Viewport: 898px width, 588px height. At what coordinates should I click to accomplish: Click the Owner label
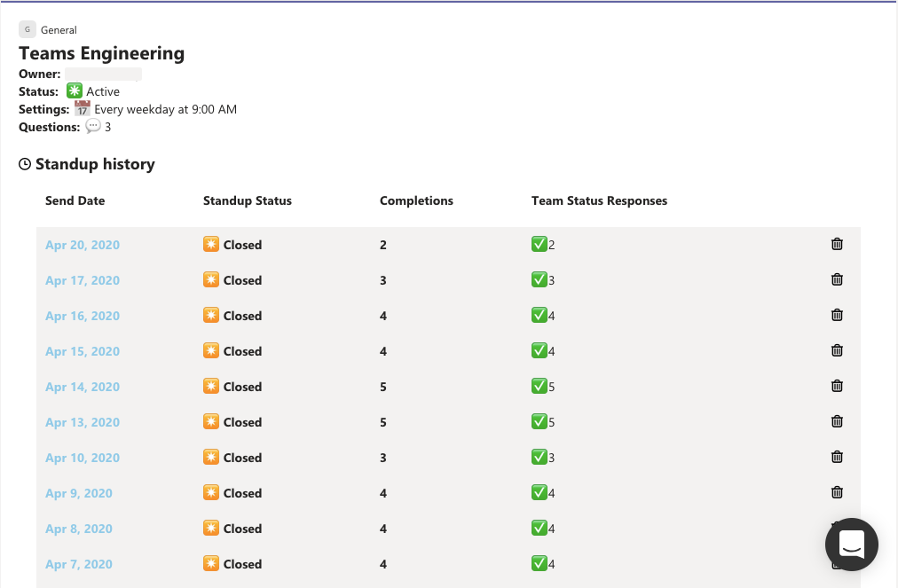pos(40,74)
